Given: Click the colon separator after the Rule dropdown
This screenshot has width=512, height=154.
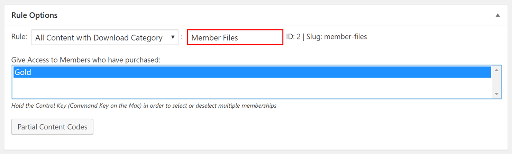Looking at the screenshot, I should (182, 37).
